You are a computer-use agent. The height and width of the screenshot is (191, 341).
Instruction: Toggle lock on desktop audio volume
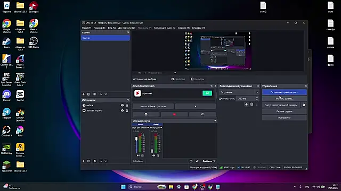(x=142, y=155)
